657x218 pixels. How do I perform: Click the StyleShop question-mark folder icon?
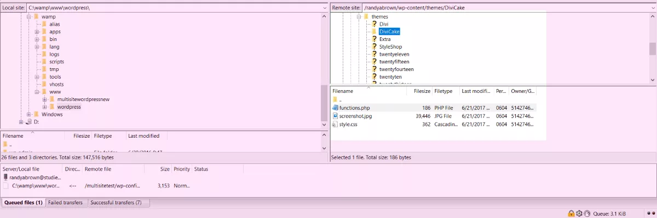pyautogui.click(x=374, y=47)
